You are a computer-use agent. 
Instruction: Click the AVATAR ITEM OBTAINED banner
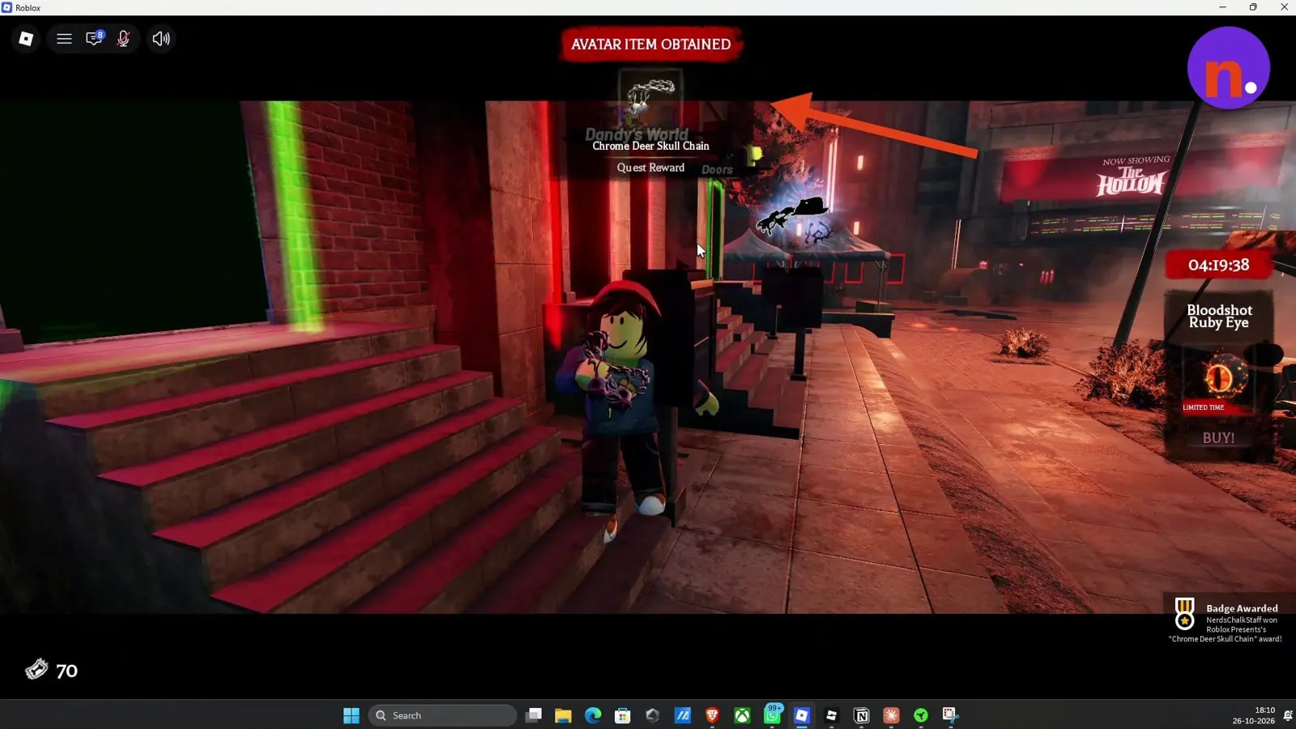tap(650, 45)
